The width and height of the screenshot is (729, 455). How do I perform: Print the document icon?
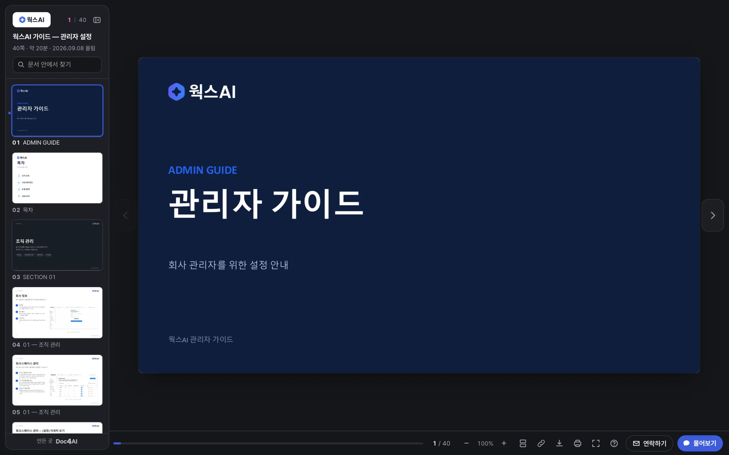tap(577, 443)
